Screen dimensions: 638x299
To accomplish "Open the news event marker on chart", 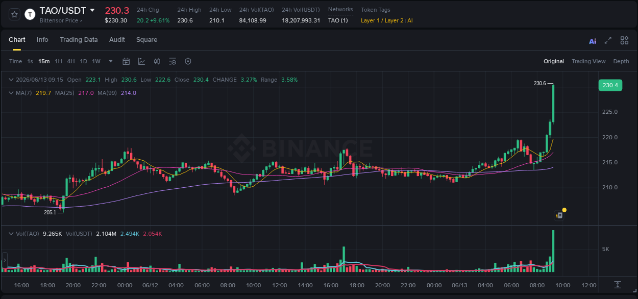I will point(559,215).
